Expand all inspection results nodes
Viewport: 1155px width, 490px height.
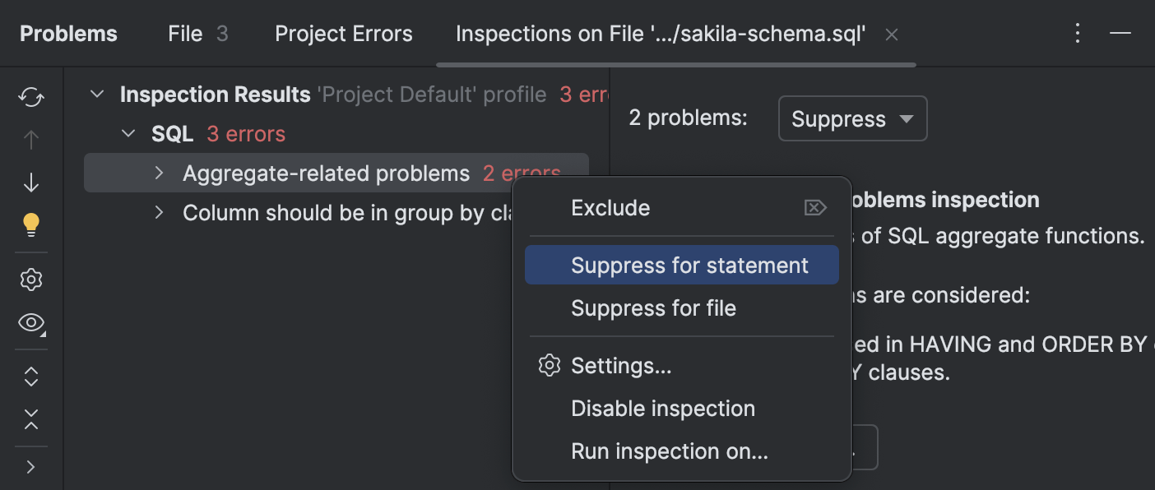(30, 376)
